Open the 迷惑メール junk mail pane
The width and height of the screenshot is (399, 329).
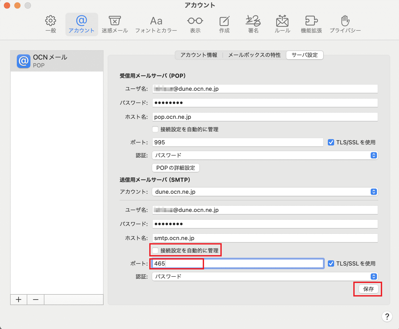[x=115, y=24]
